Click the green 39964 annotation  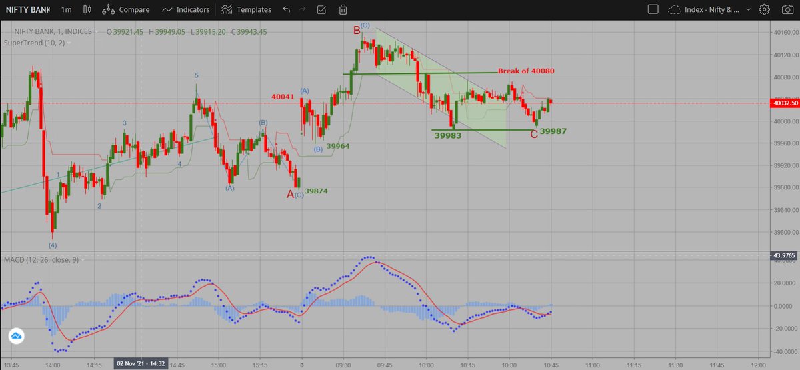[x=339, y=145]
